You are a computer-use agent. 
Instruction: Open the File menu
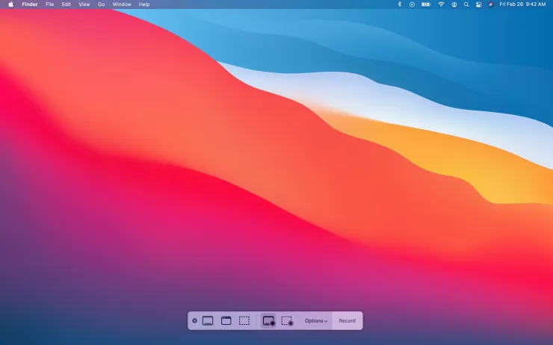50,4
